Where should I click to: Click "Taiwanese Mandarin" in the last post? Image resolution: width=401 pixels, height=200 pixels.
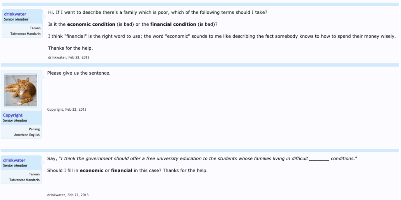(x=24, y=180)
